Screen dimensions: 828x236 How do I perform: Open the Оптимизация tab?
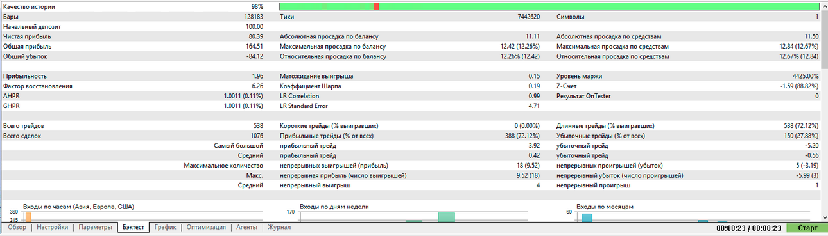pos(207,227)
